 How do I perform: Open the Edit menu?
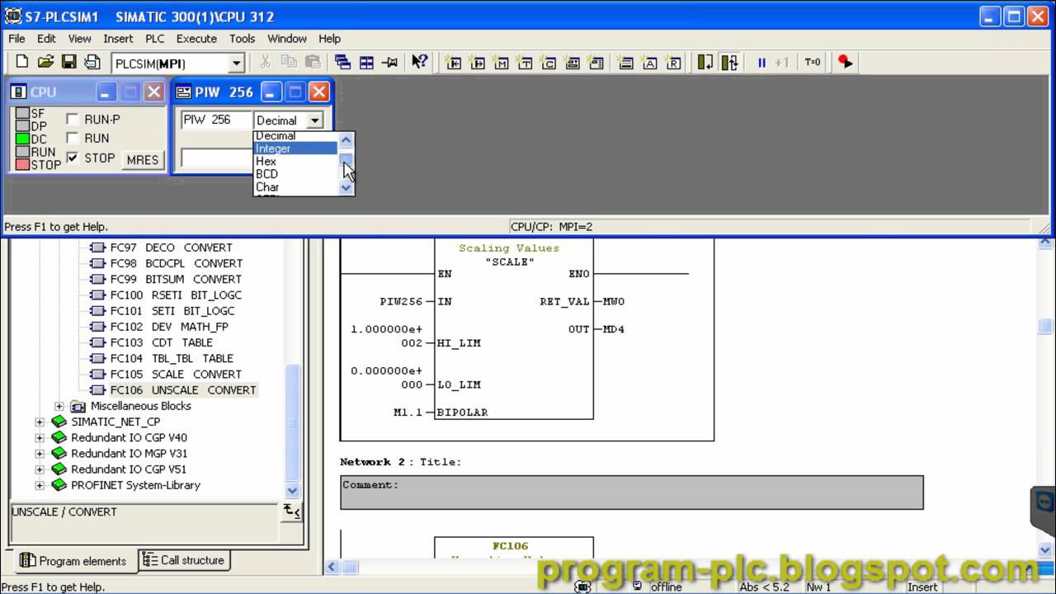(46, 38)
